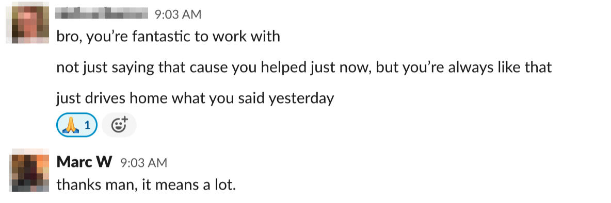Select the message "bro, you're fantastic to work with"
This screenshot has width=611, height=203.
[x=168, y=37]
